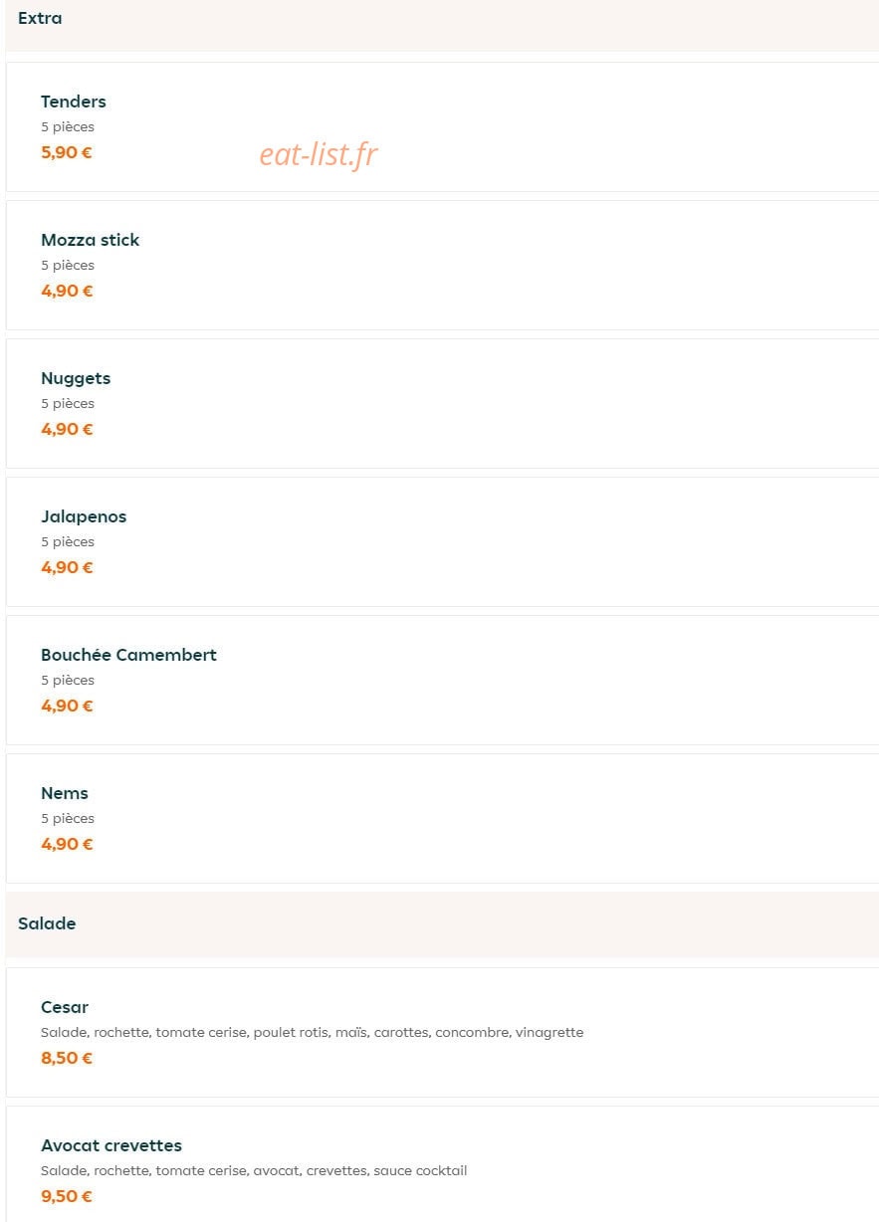Click the Cesar ingredients description

313,1033
